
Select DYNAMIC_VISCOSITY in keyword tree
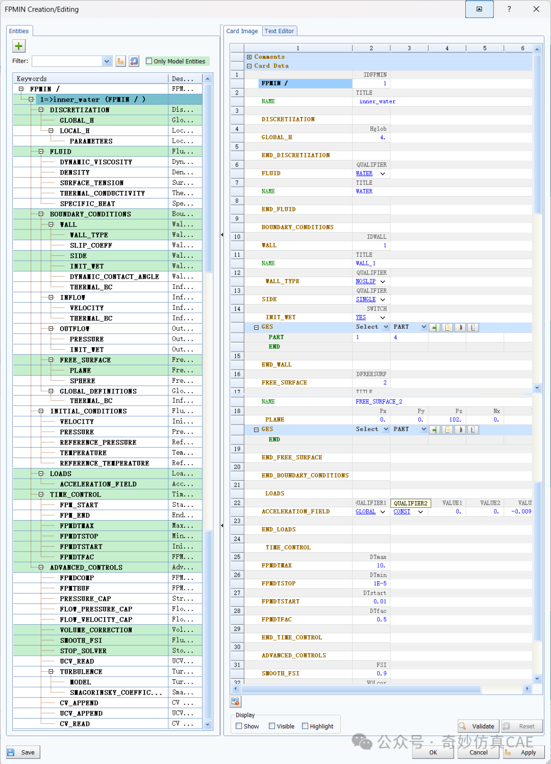96,162
